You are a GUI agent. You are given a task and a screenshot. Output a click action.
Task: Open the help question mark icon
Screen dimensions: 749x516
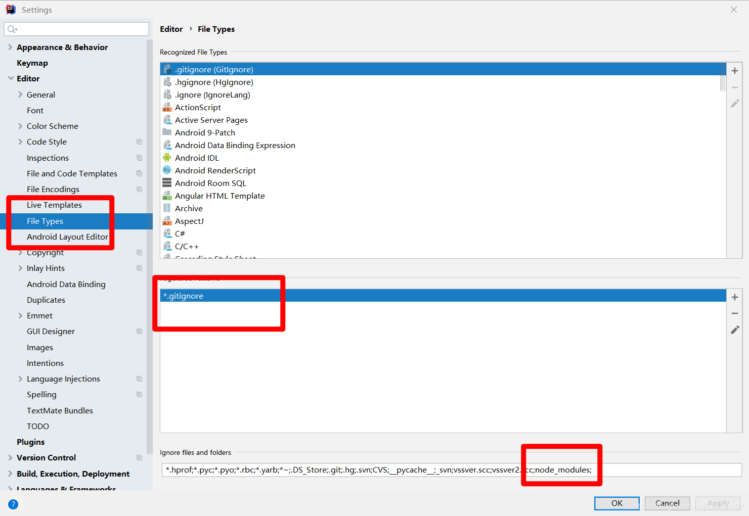coord(13,504)
